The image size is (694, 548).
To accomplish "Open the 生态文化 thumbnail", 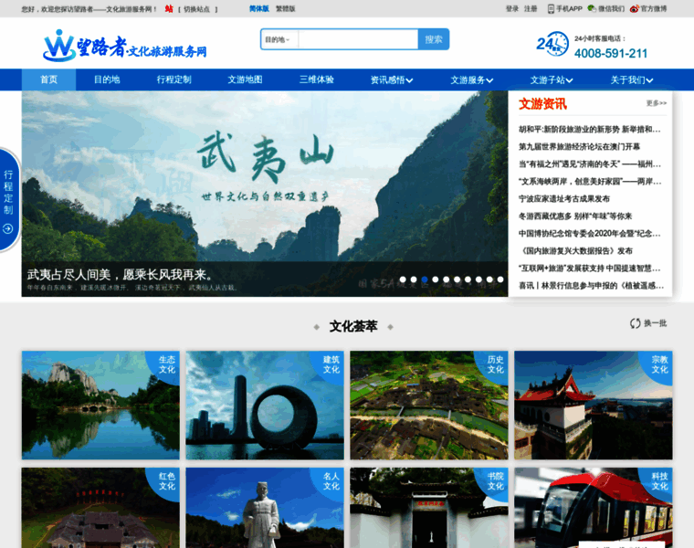I will coord(101,405).
